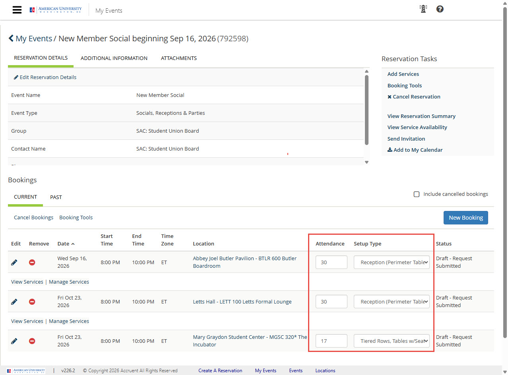
Task: Click Add Services in Reservation Tasks
Action: point(403,74)
